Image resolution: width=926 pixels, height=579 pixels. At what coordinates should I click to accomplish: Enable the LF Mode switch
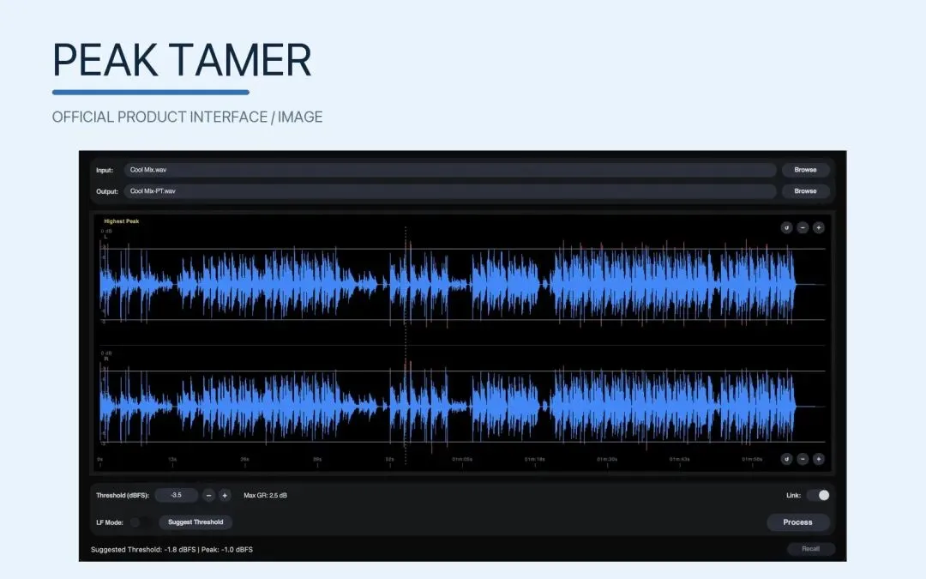tap(140, 522)
